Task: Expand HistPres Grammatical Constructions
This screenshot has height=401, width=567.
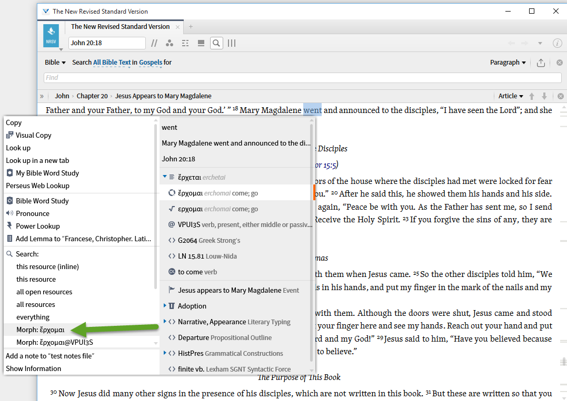Action: coord(165,353)
